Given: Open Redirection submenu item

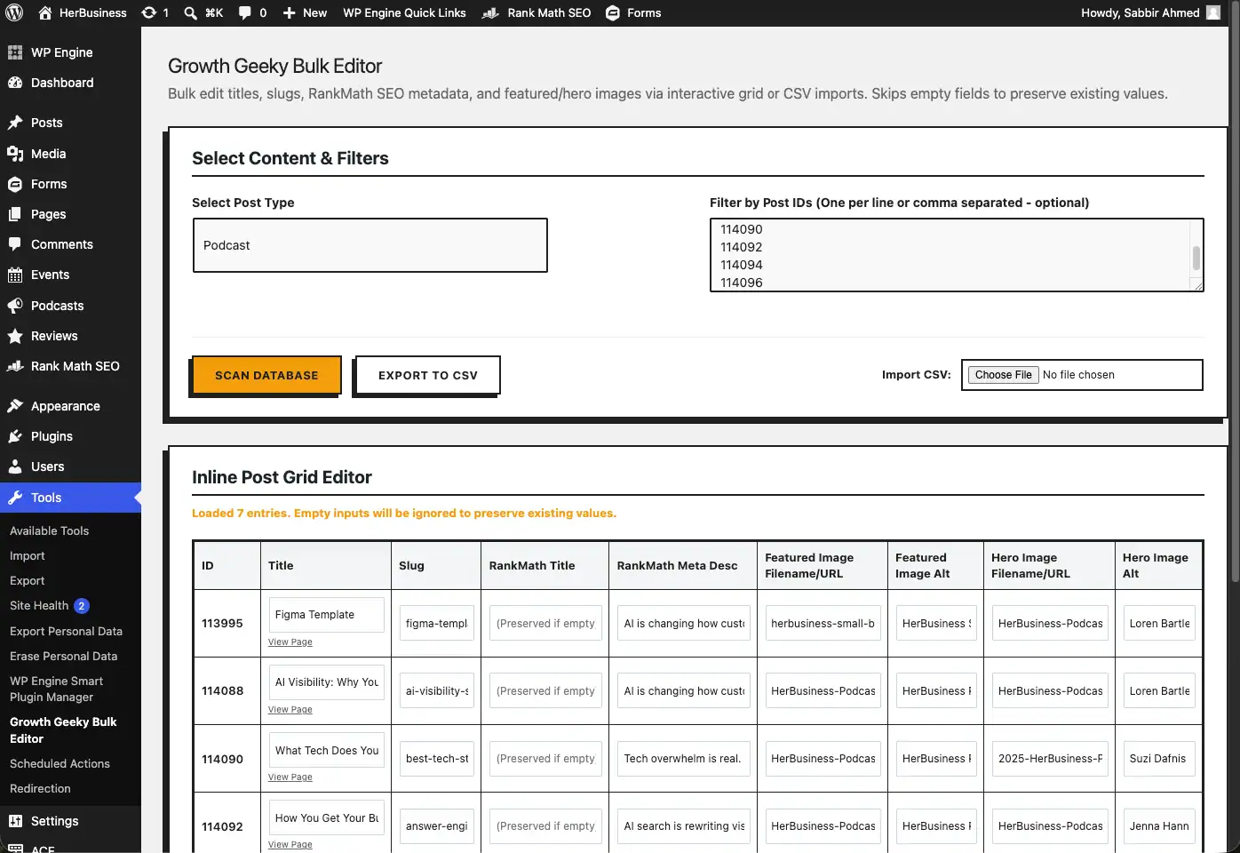Looking at the screenshot, I should coord(40,788).
